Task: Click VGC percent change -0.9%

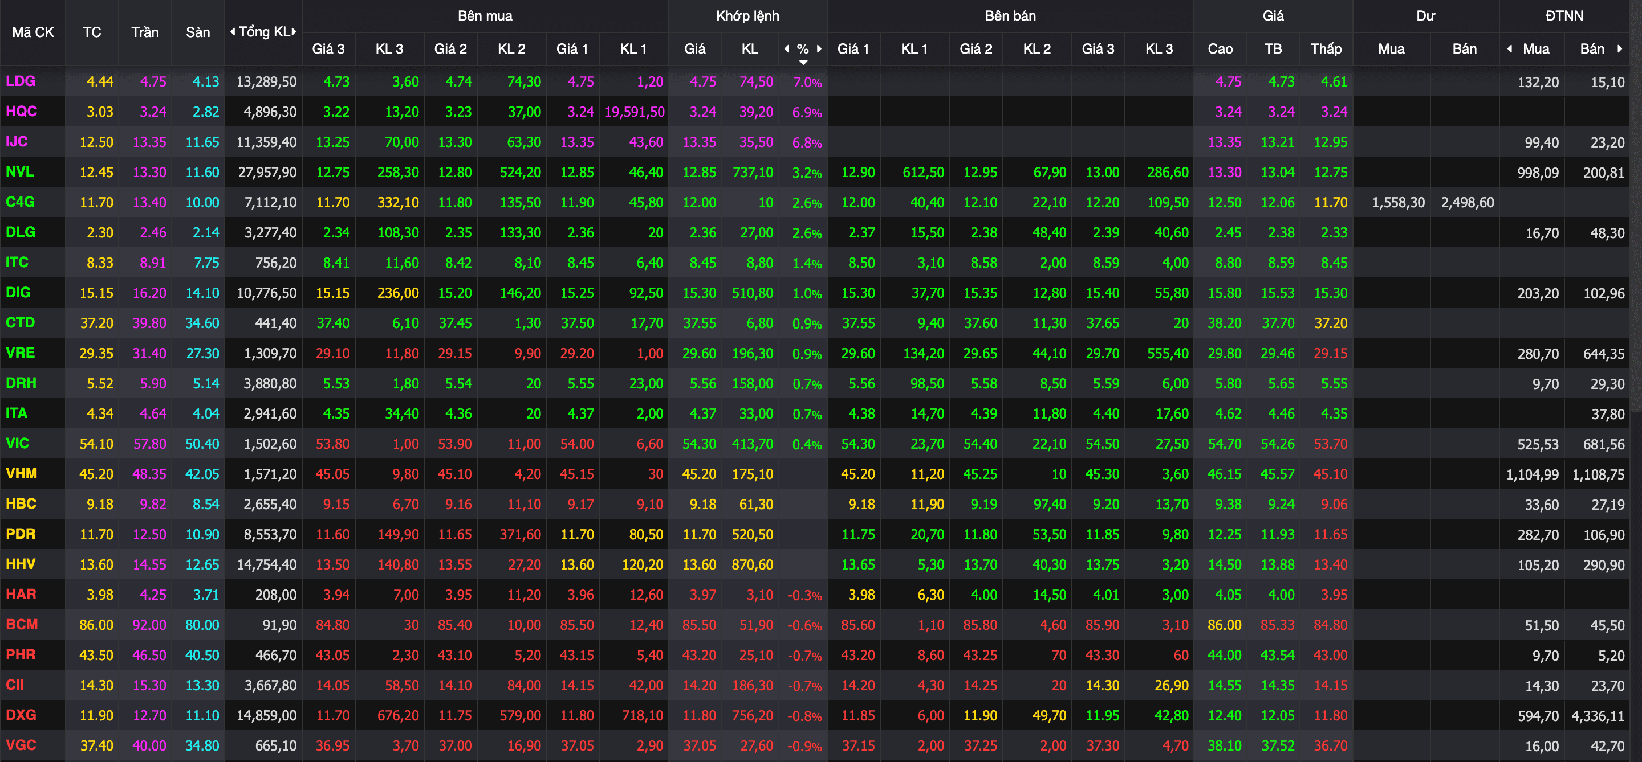Action: tap(804, 746)
